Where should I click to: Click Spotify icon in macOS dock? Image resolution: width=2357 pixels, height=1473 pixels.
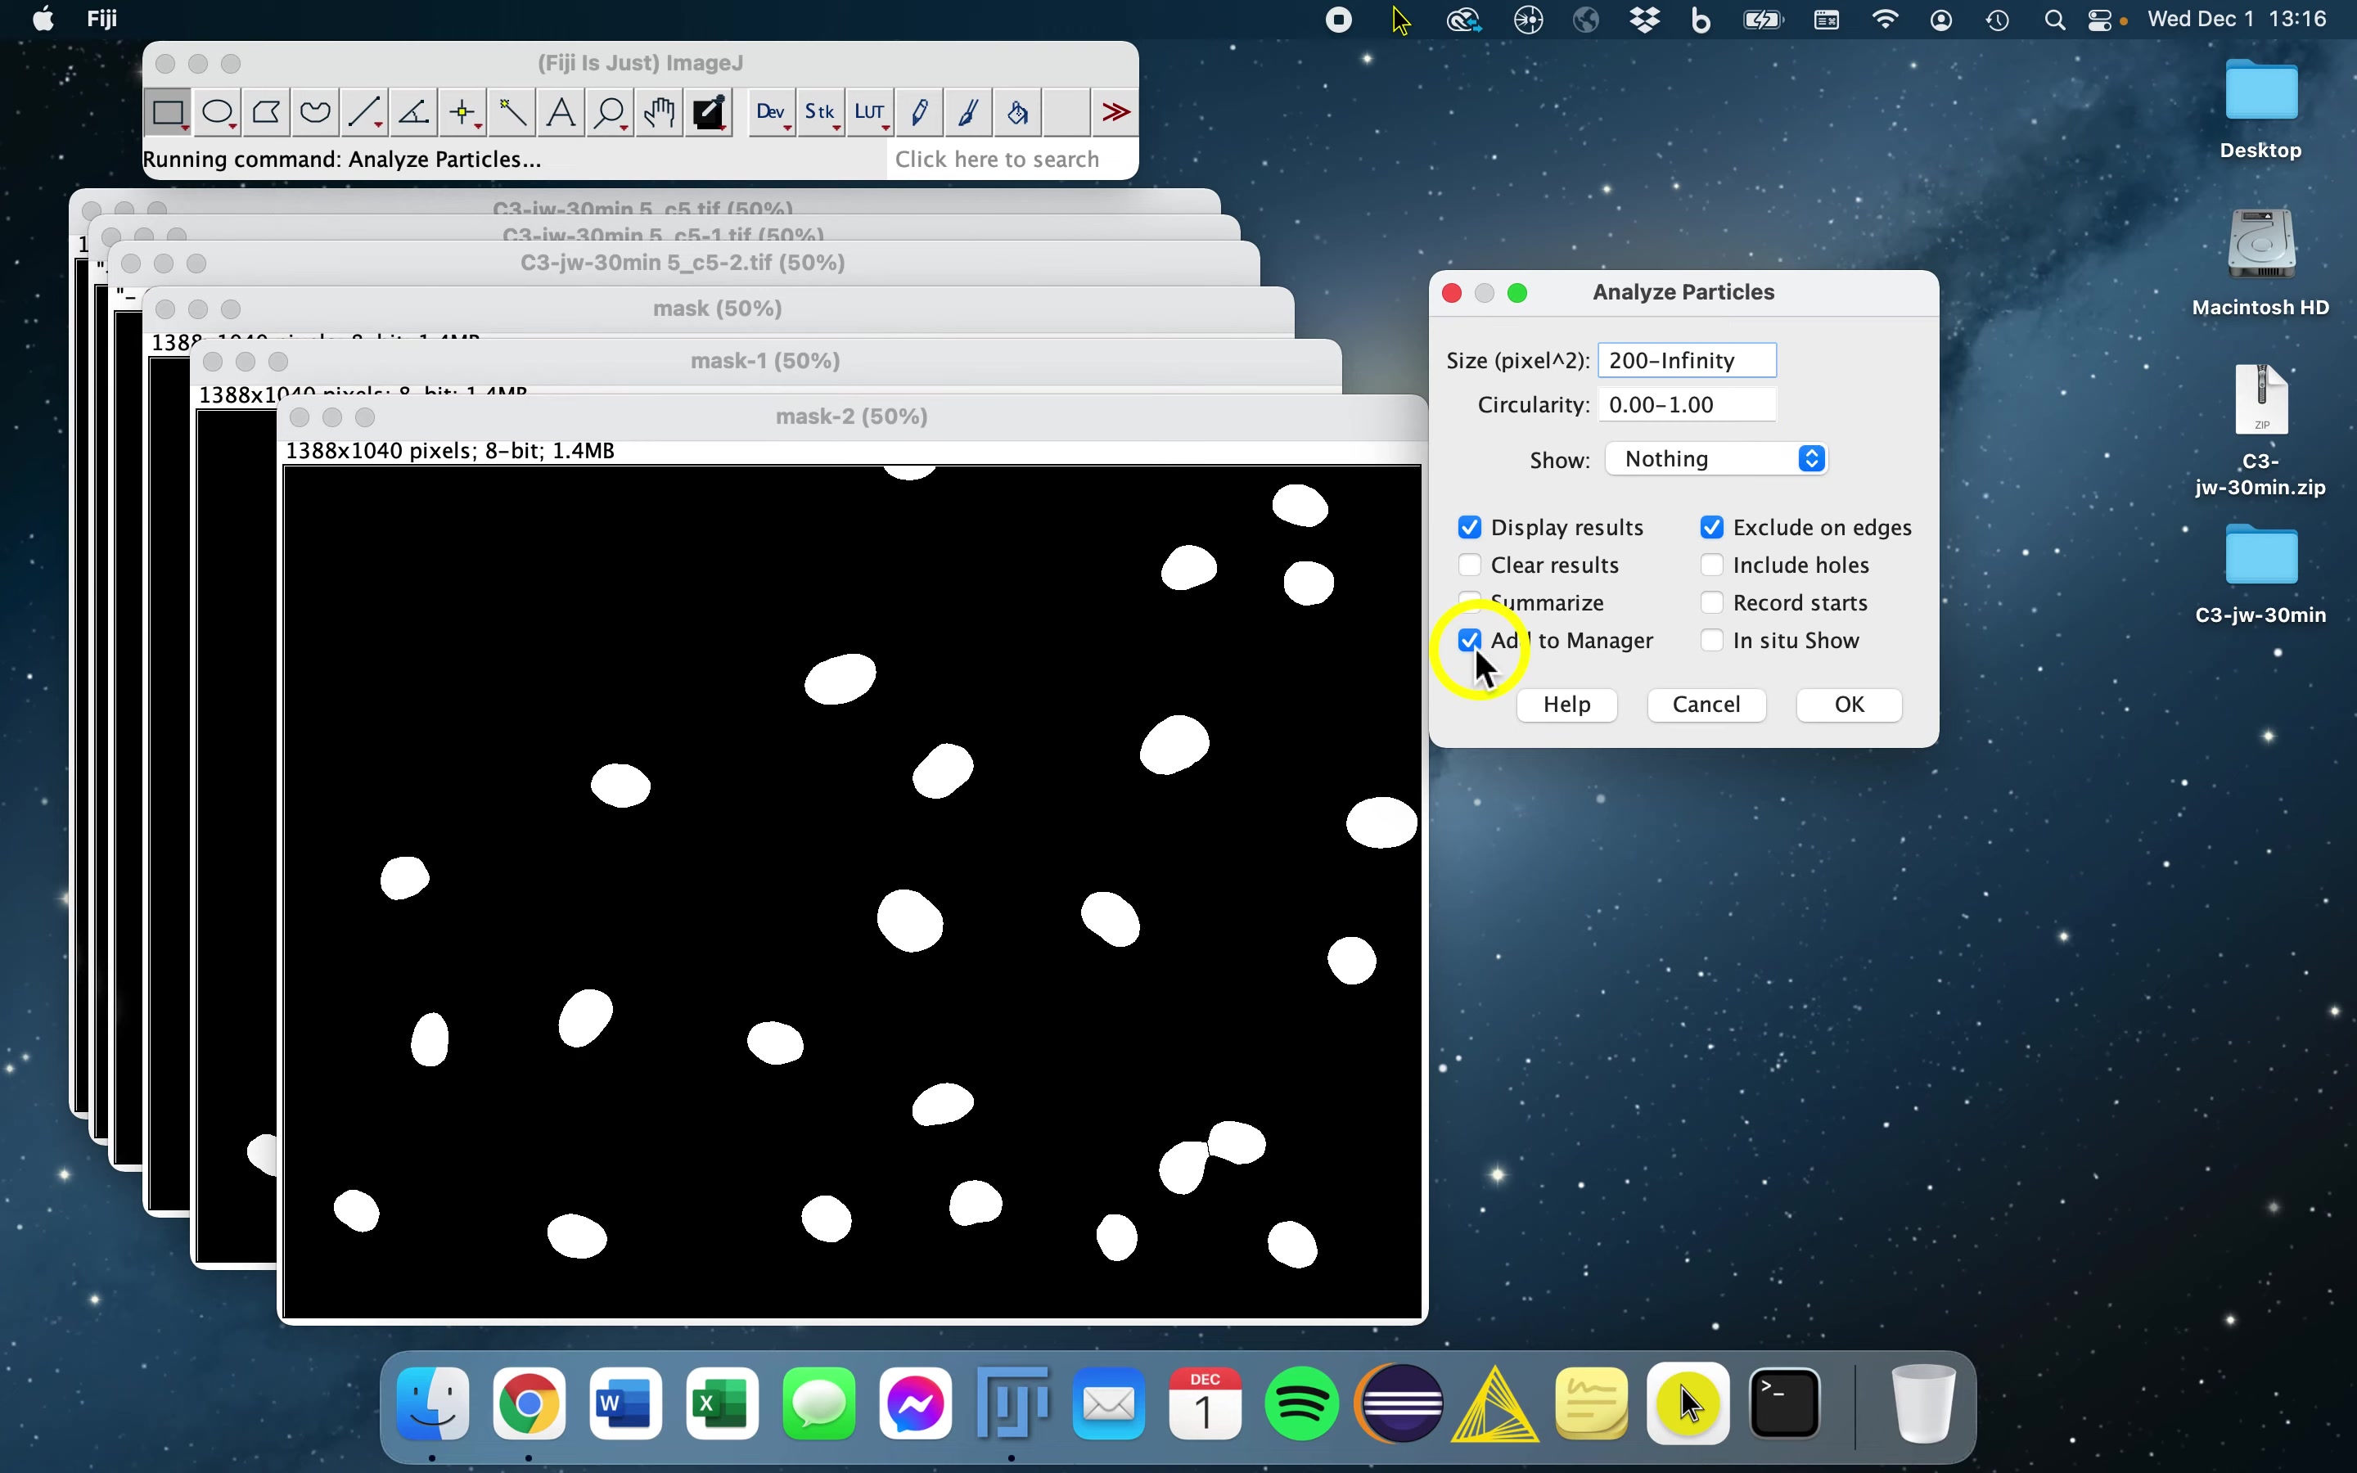click(1300, 1403)
